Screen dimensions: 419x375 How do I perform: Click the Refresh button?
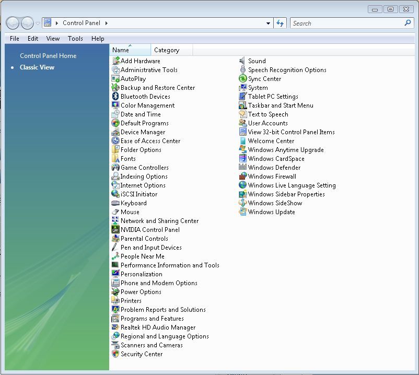coord(280,23)
